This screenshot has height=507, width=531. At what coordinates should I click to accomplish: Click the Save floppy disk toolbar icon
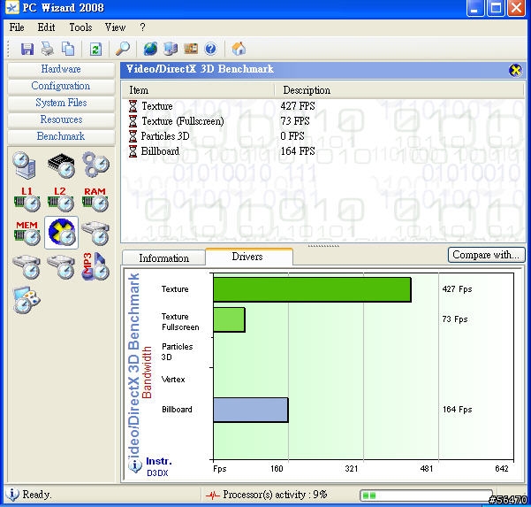(x=27, y=49)
